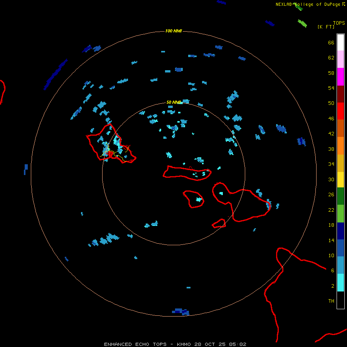The width and height of the screenshot is (347, 347).
Task: Select the 22 legend value
Action: click(331, 210)
